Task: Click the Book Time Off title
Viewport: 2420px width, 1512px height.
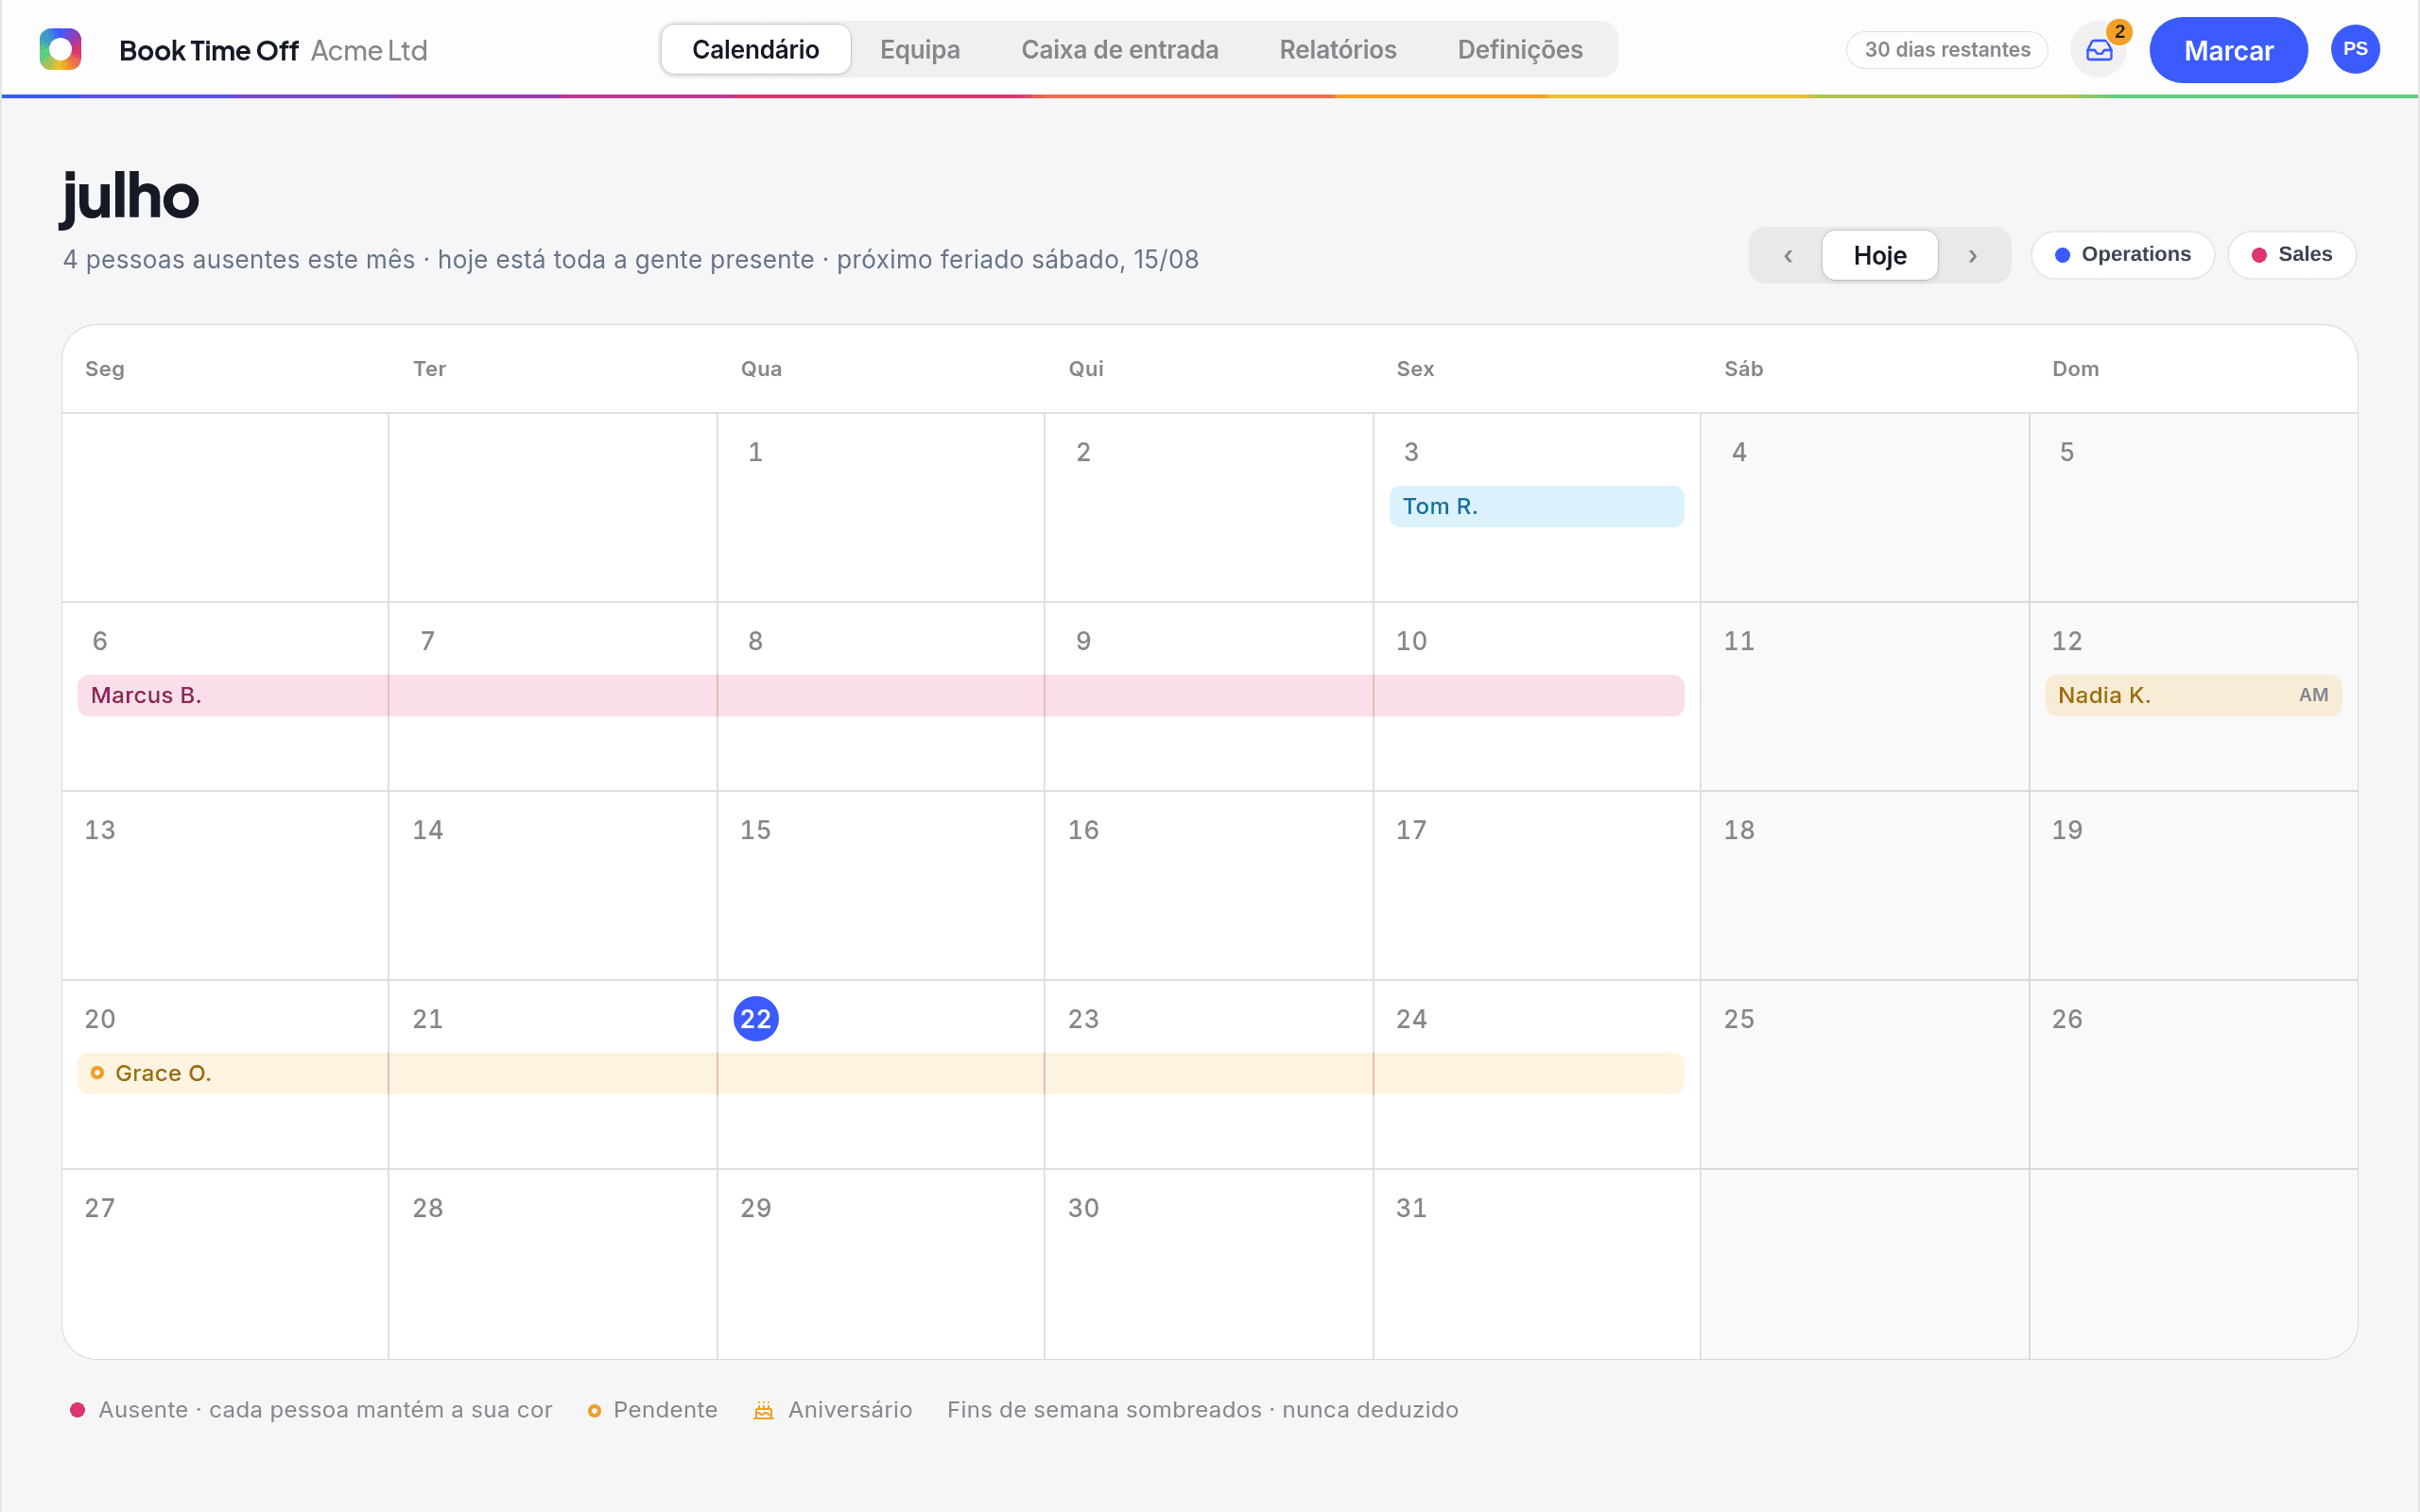Action: (209, 50)
